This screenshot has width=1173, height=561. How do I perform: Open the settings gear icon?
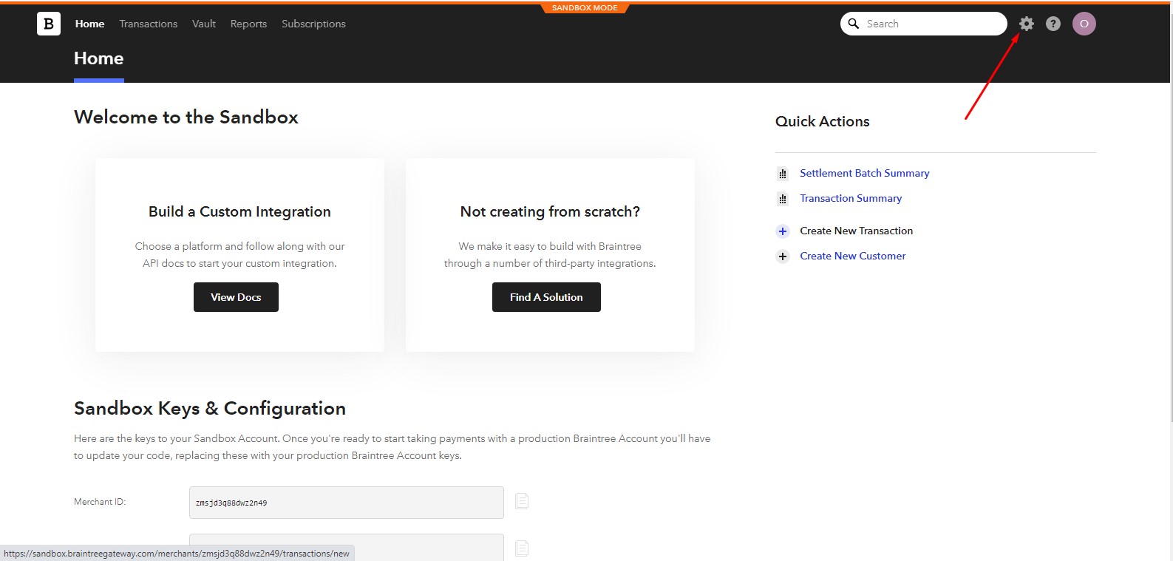(x=1026, y=24)
